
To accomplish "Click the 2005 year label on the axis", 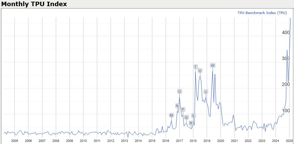I will coord(14,141).
